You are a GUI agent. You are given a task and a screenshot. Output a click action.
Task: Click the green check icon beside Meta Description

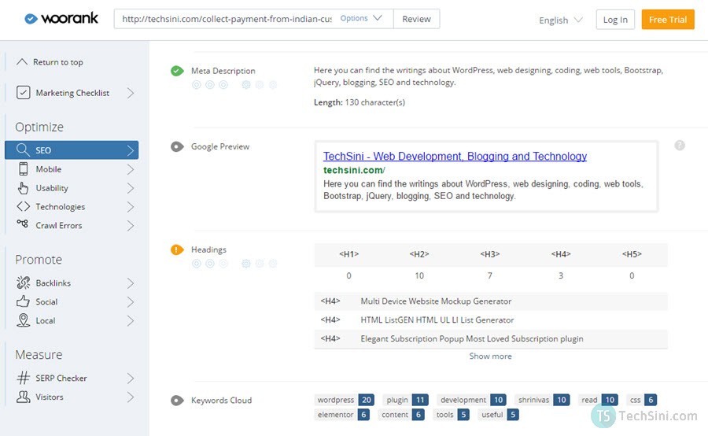tap(177, 71)
